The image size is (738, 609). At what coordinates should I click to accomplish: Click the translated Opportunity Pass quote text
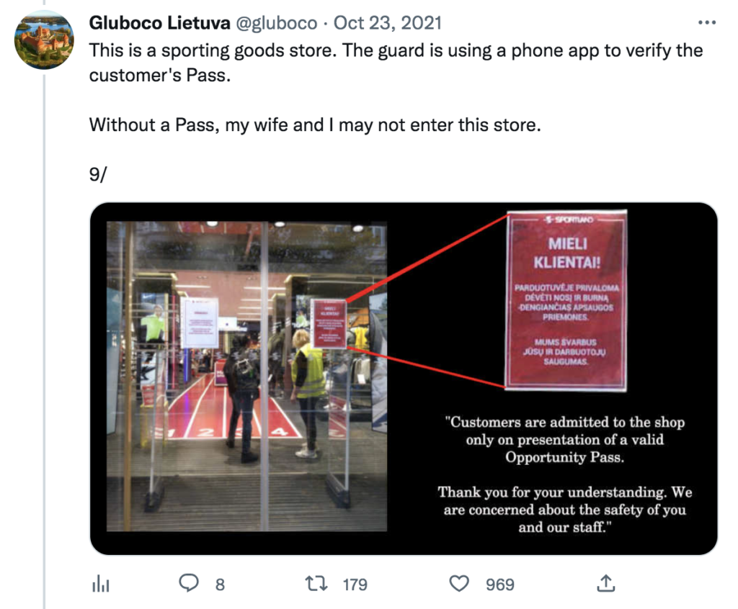click(565, 474)
